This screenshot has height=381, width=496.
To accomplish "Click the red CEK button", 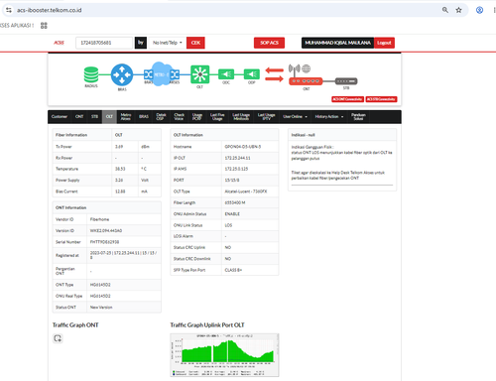I will click(195, 43).
